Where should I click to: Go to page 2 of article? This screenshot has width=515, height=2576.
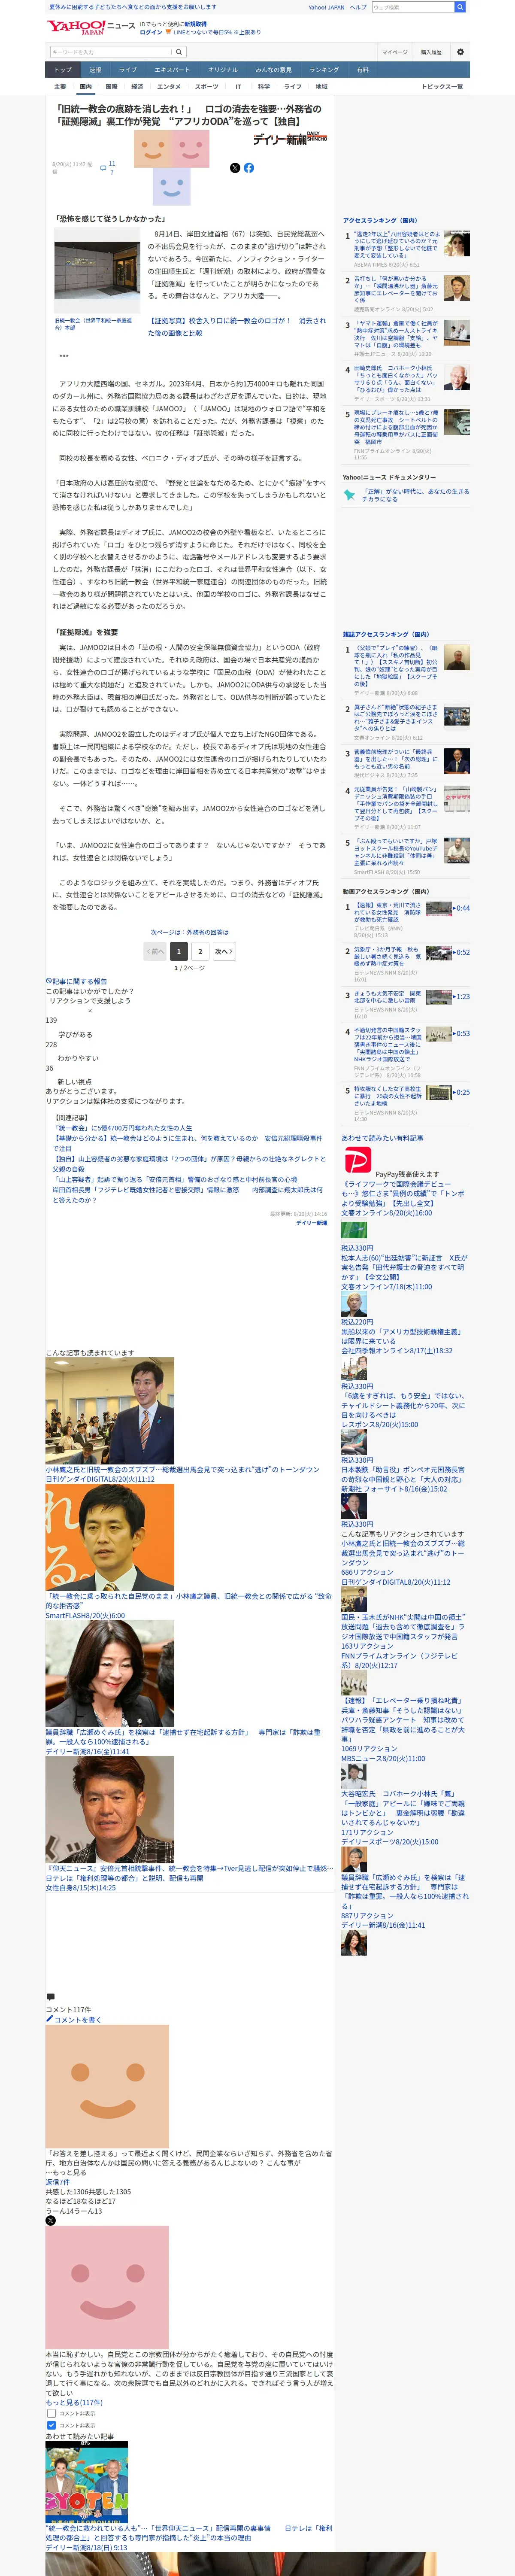pos(200,951)
